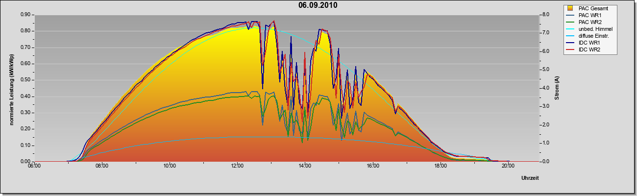Click the Uhrzeit axis title
The height and width of the screenshot is (196, 637).
[x=530, y=178]
